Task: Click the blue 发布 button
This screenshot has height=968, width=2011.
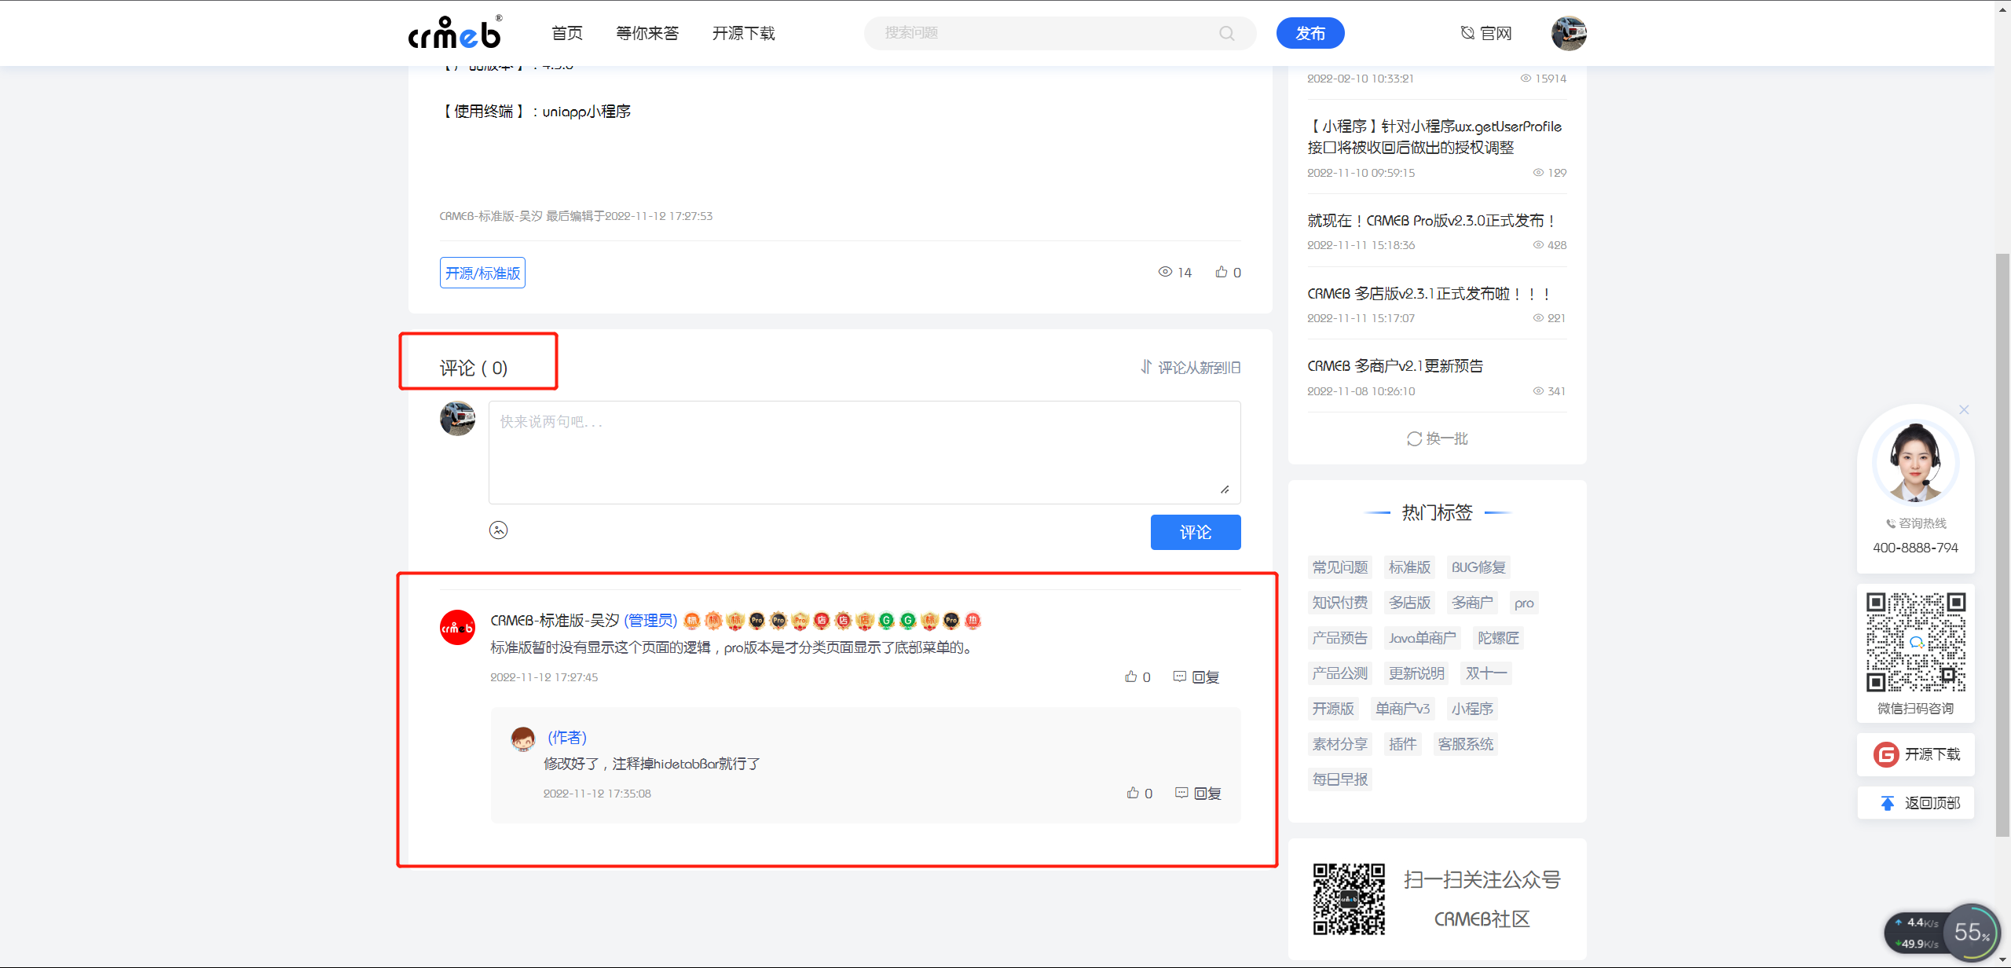Action: click(1310, 33)
